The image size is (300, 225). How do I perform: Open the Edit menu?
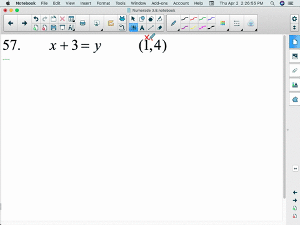[x=56, y=3]
